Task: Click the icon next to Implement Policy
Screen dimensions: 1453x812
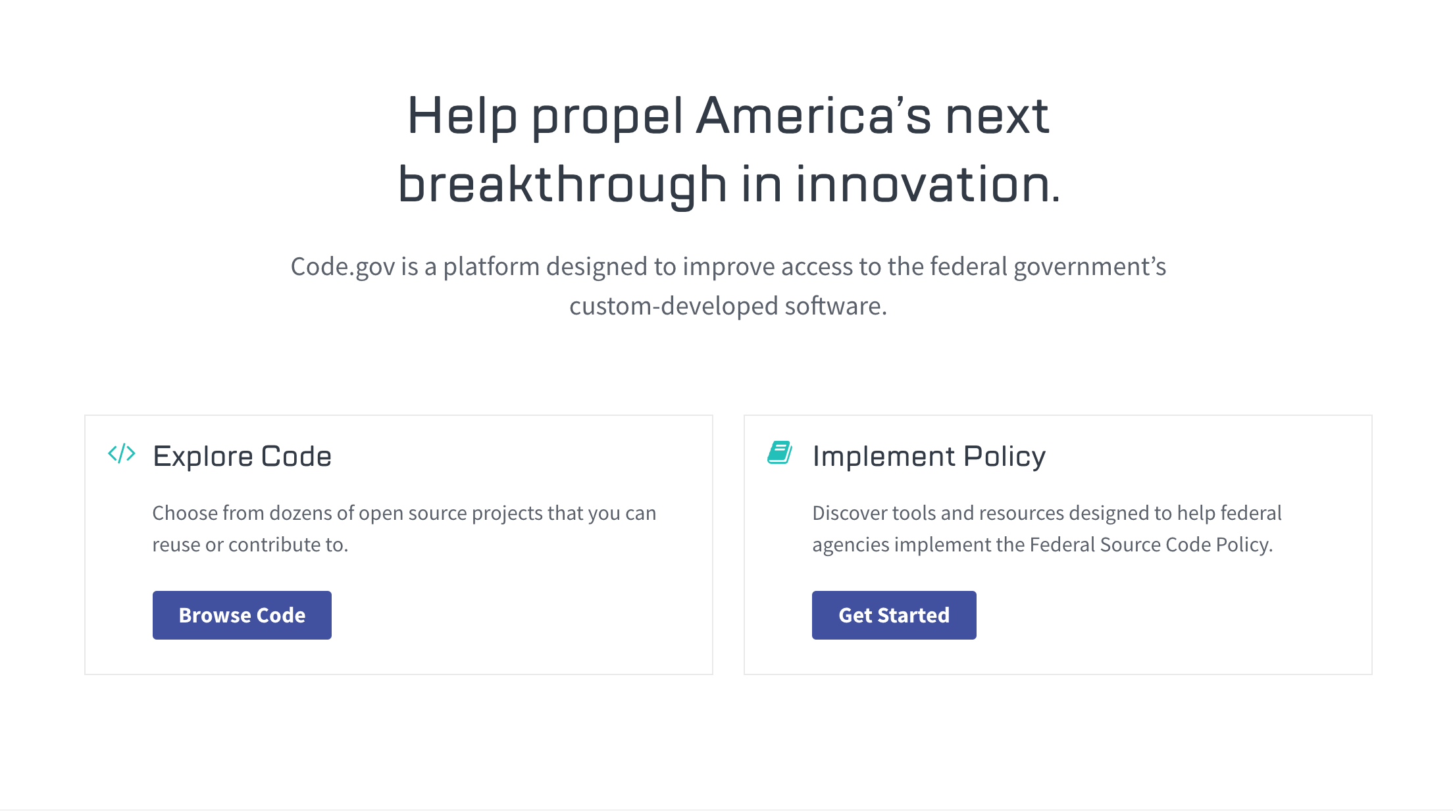Action: tap(780, 453)
